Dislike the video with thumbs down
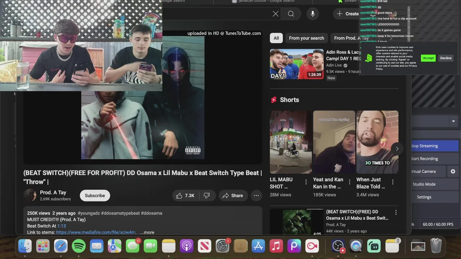Screen dimensions: 461x259 pos(207,196)
